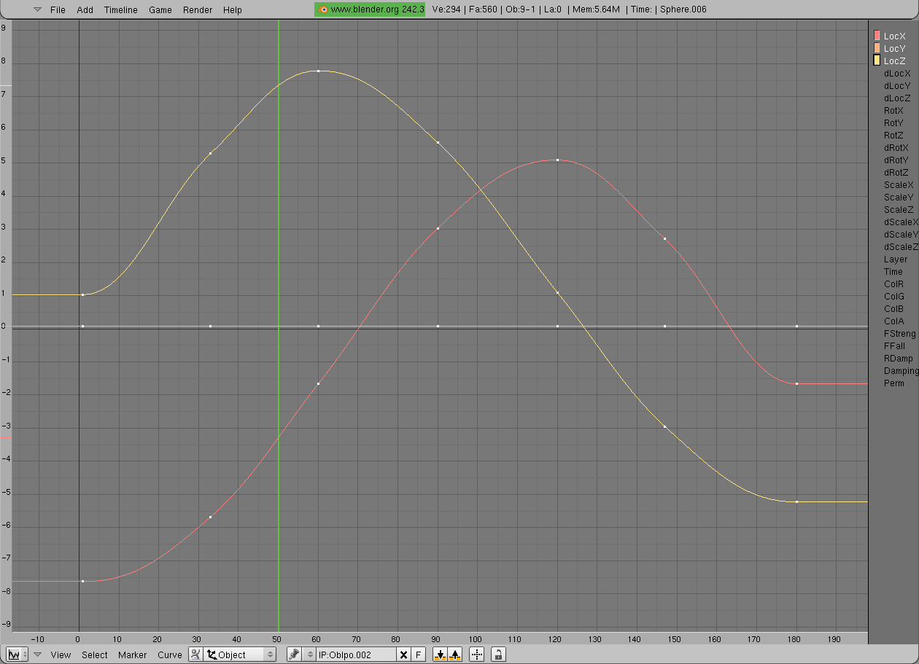Image resolution: width=919 pixels, height=664 pixels.
Task: Click the green current frame line
Action: pyautogui.click(x=279, y=325)
